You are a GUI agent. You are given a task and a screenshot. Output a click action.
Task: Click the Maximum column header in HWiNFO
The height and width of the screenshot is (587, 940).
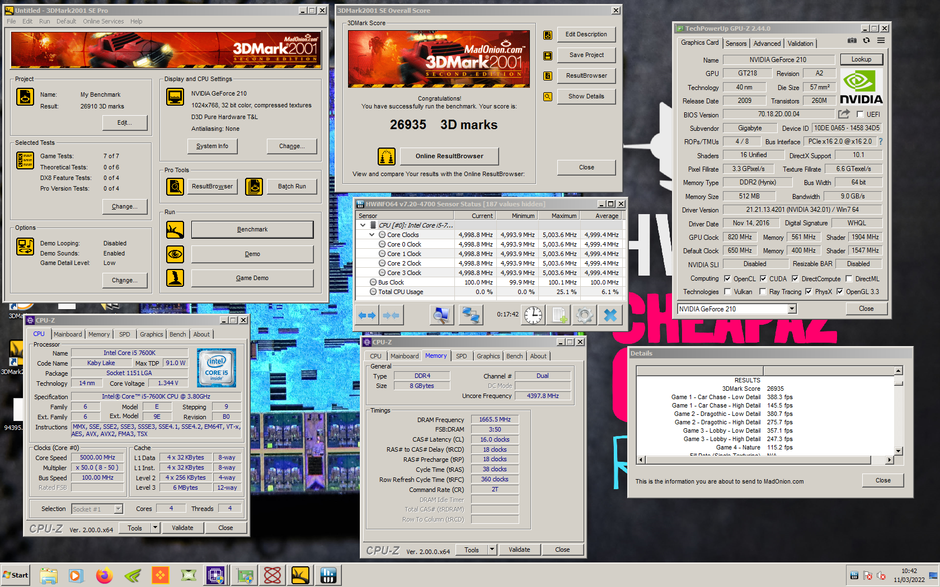click(x=558, y=216)
